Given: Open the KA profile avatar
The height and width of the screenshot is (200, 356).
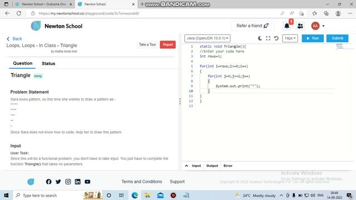Looking at the screenshot, I should [315, 26].
